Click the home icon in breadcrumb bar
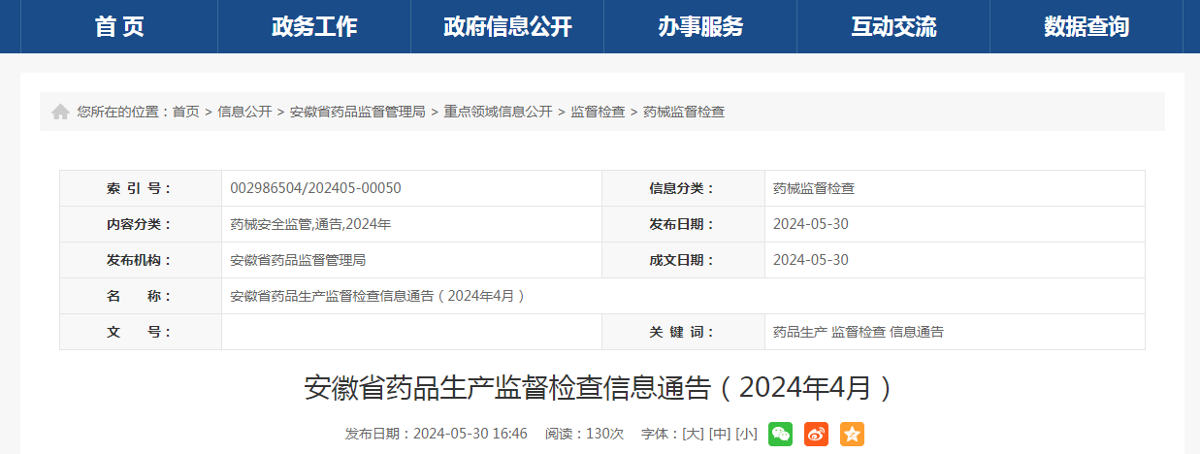Screen dimensions: 1200x454 pos(60,112)
